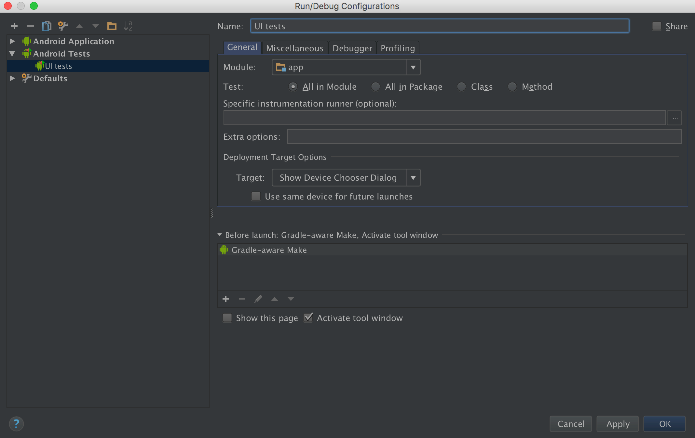Select the Class test radio button

pos(461,87)
